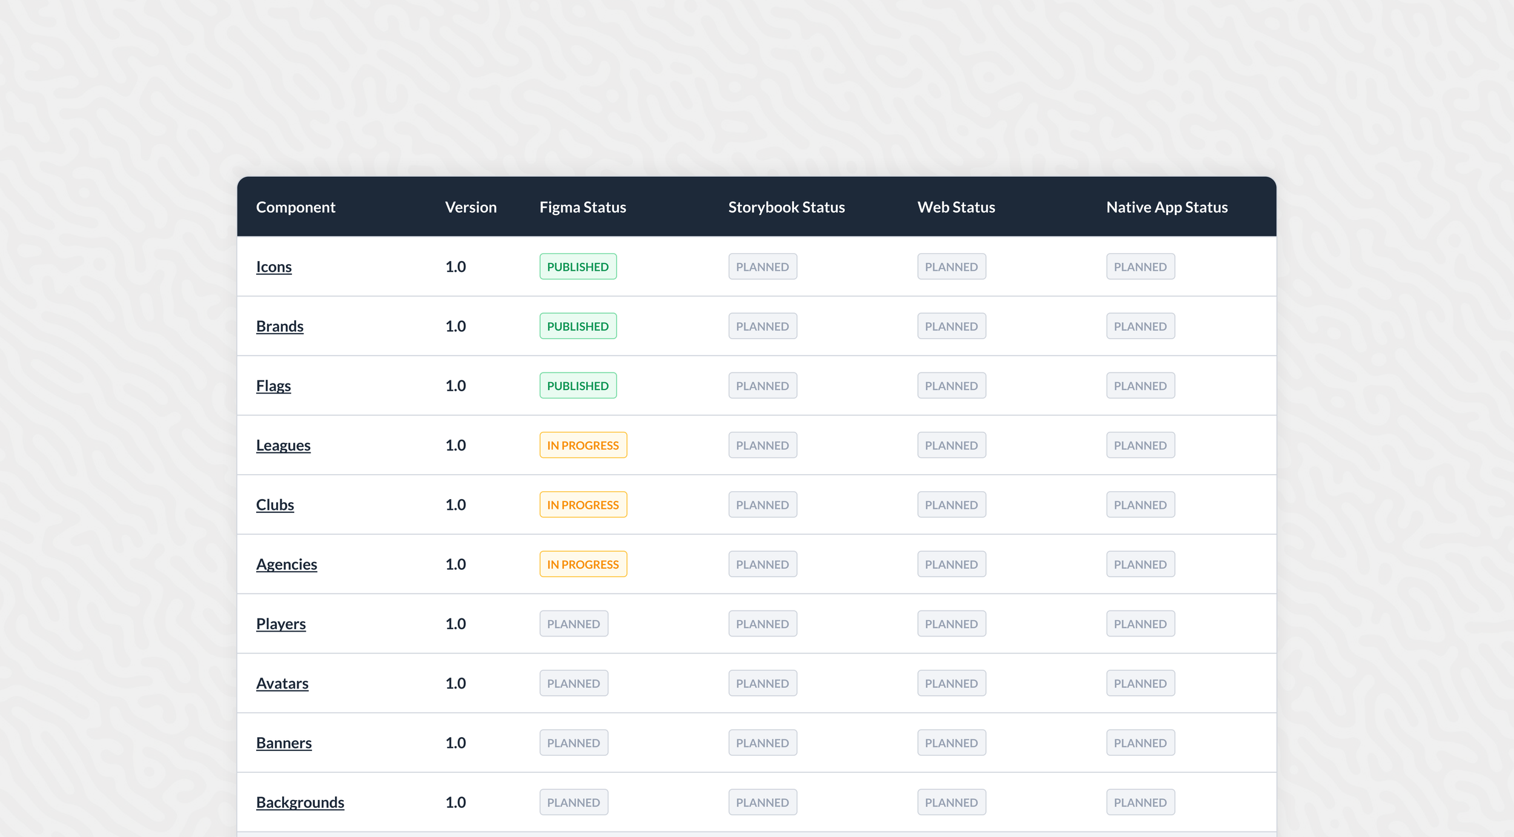
Task: Open the Backgrounds component link
Action: [300, 802]
